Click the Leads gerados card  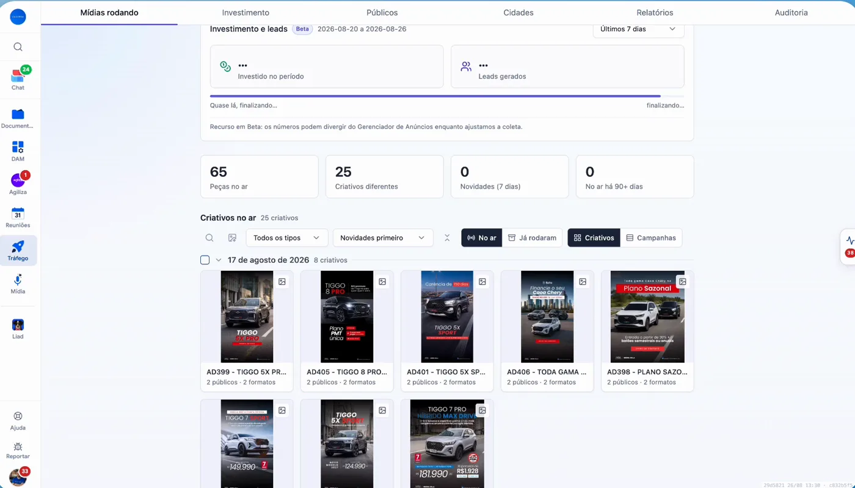(567, 66)
